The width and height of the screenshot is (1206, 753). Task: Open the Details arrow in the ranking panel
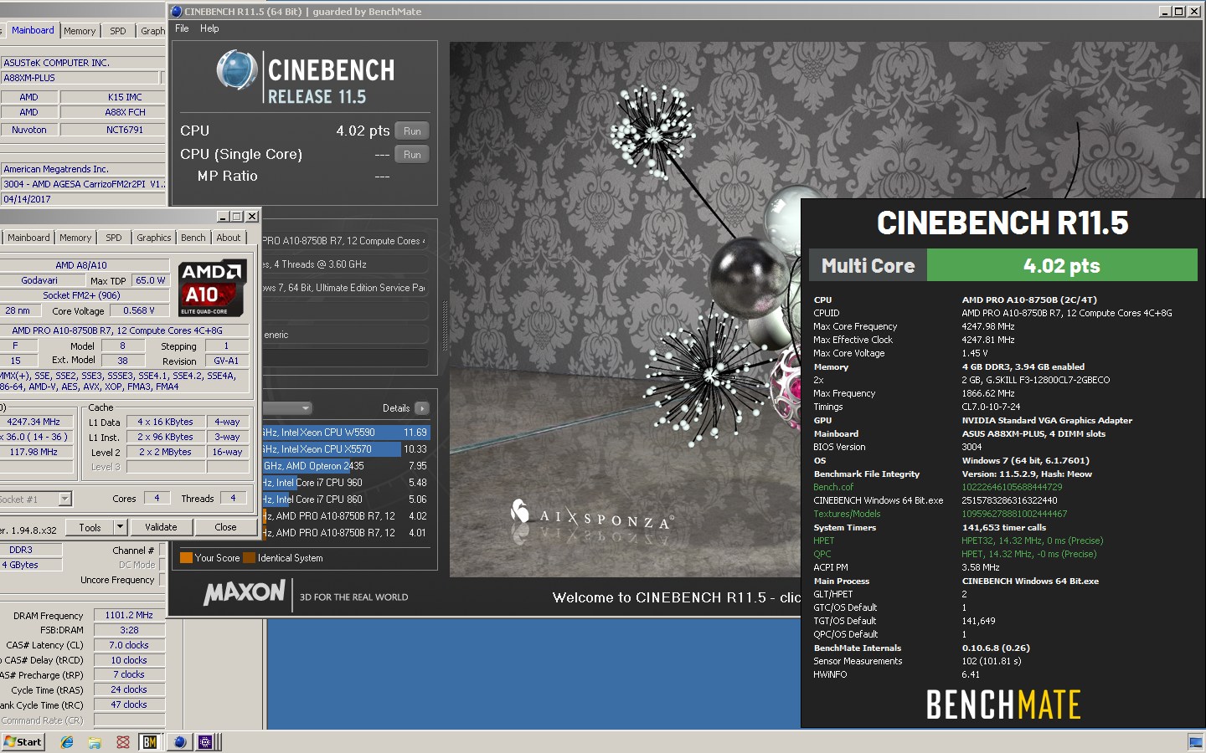(421, 408)
